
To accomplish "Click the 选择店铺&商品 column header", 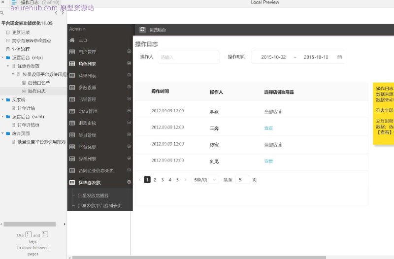I will pos(279,92).
